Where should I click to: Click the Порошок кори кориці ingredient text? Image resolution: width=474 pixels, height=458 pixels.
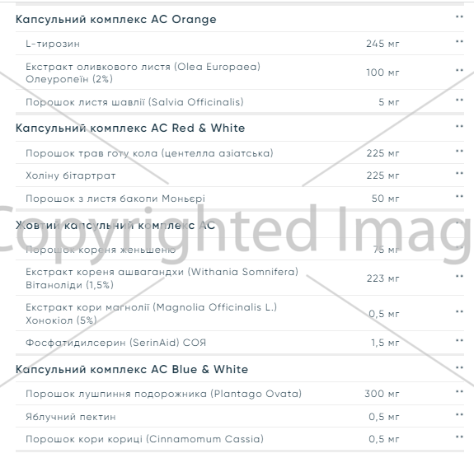click(x=144, y=439)
